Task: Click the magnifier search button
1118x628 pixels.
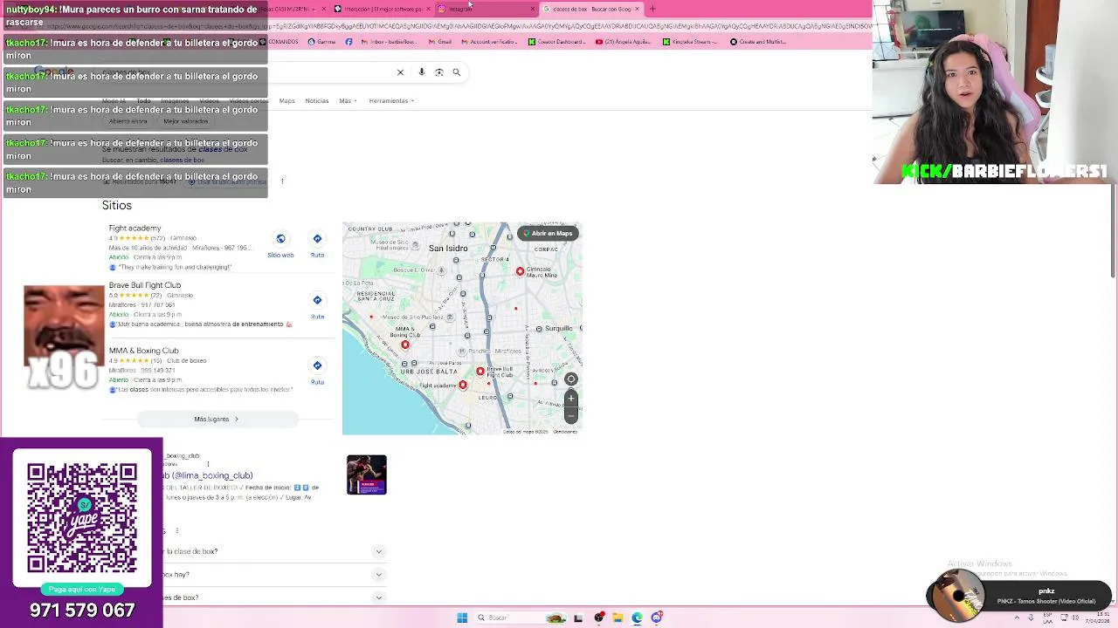Action: (x=456, y=72)
